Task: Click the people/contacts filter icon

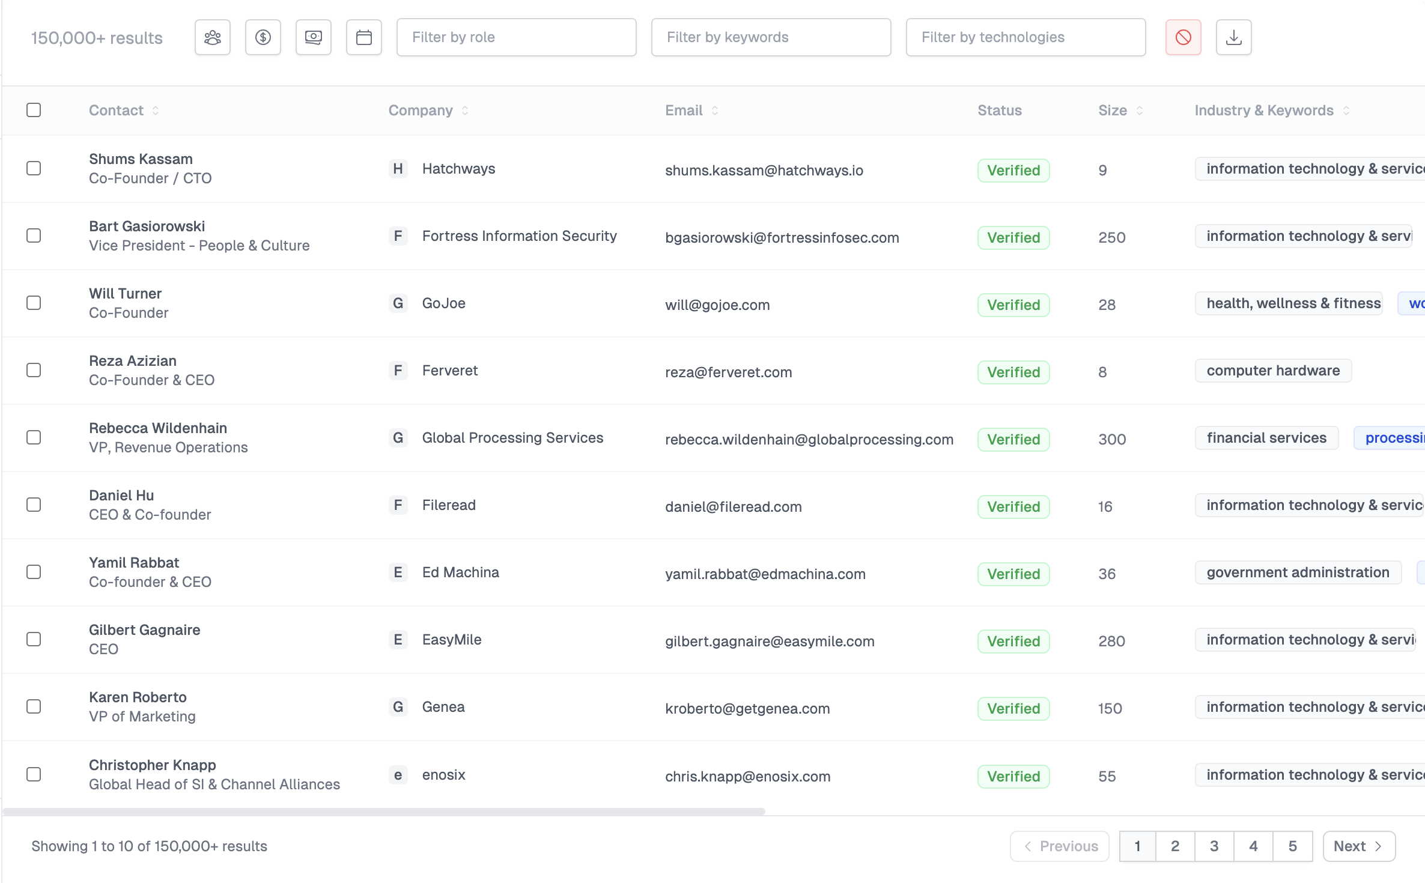Action: [x=211, y=38]
